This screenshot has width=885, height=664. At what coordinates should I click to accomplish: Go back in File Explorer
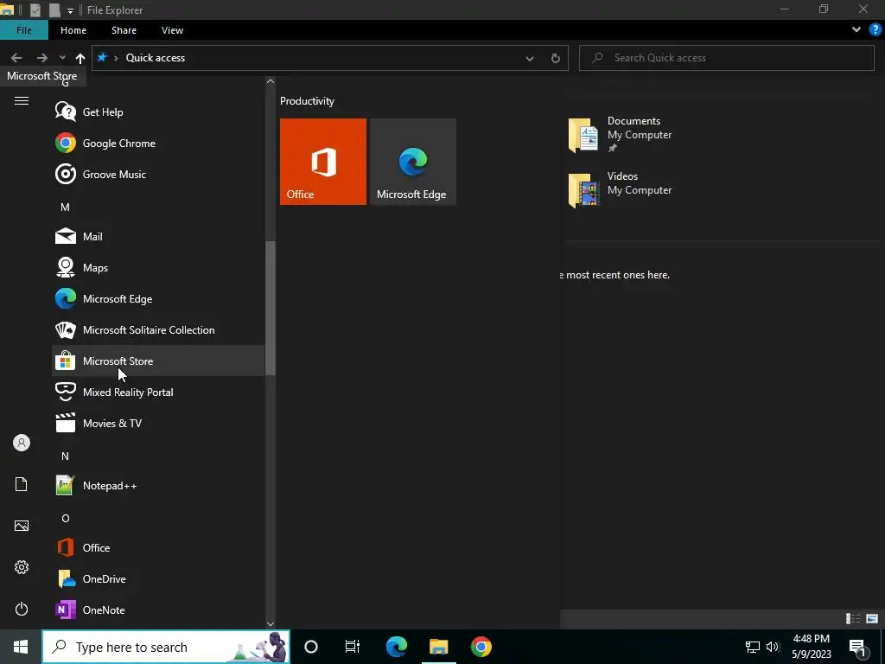point(16,58)
